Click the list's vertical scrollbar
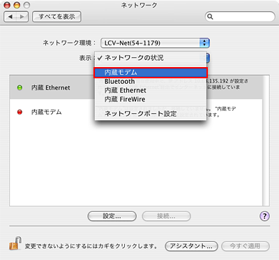Screen dimensions: 279x260 click(x=266, y=140)
